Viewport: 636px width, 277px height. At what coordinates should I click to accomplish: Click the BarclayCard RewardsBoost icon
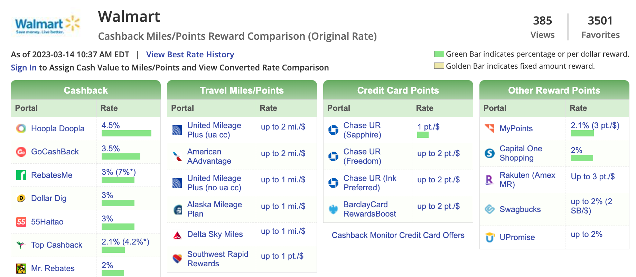point(333,209)
